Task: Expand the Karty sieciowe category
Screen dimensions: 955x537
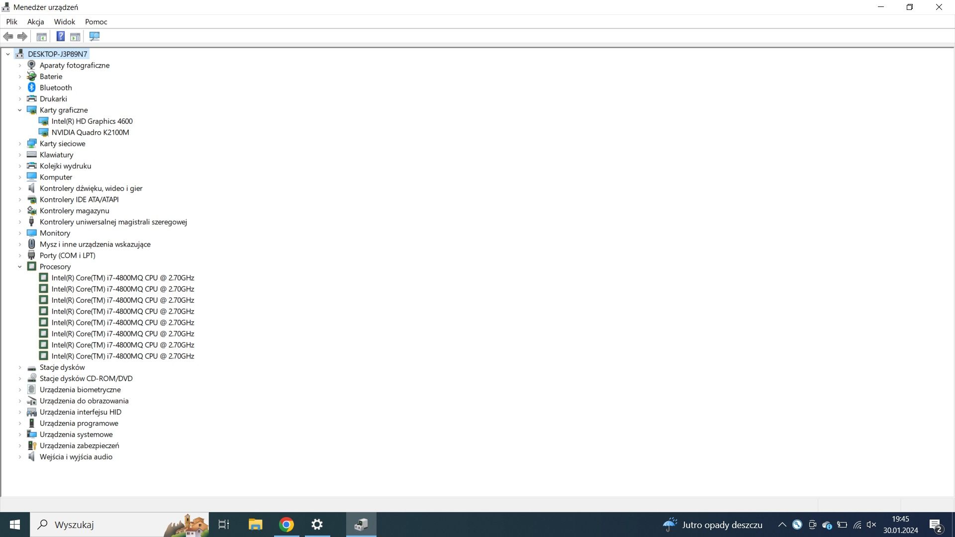Action: pyautogui.click(x=20, y=143)
